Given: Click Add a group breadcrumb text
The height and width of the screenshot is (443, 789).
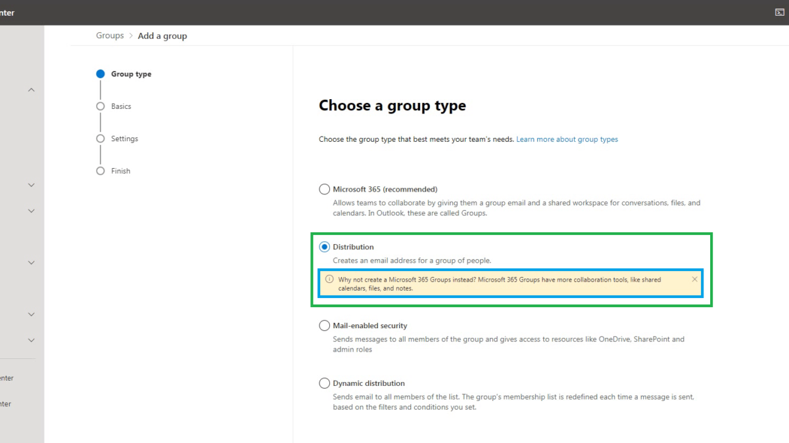Looking at the screenshot, I should (162, 35).
